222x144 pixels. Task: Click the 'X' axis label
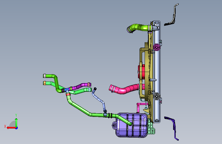tap(5, 126)
